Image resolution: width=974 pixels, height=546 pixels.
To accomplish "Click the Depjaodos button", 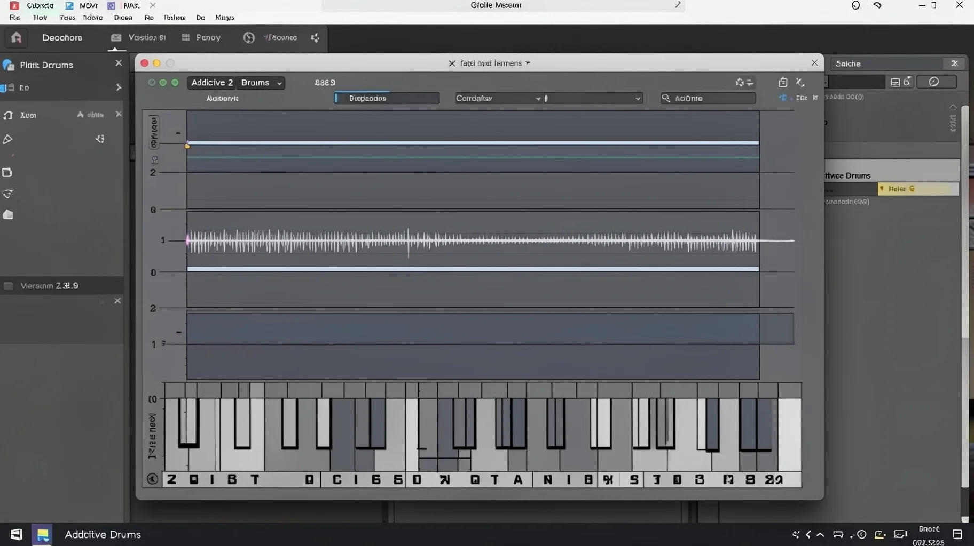I will coord(387,98).
